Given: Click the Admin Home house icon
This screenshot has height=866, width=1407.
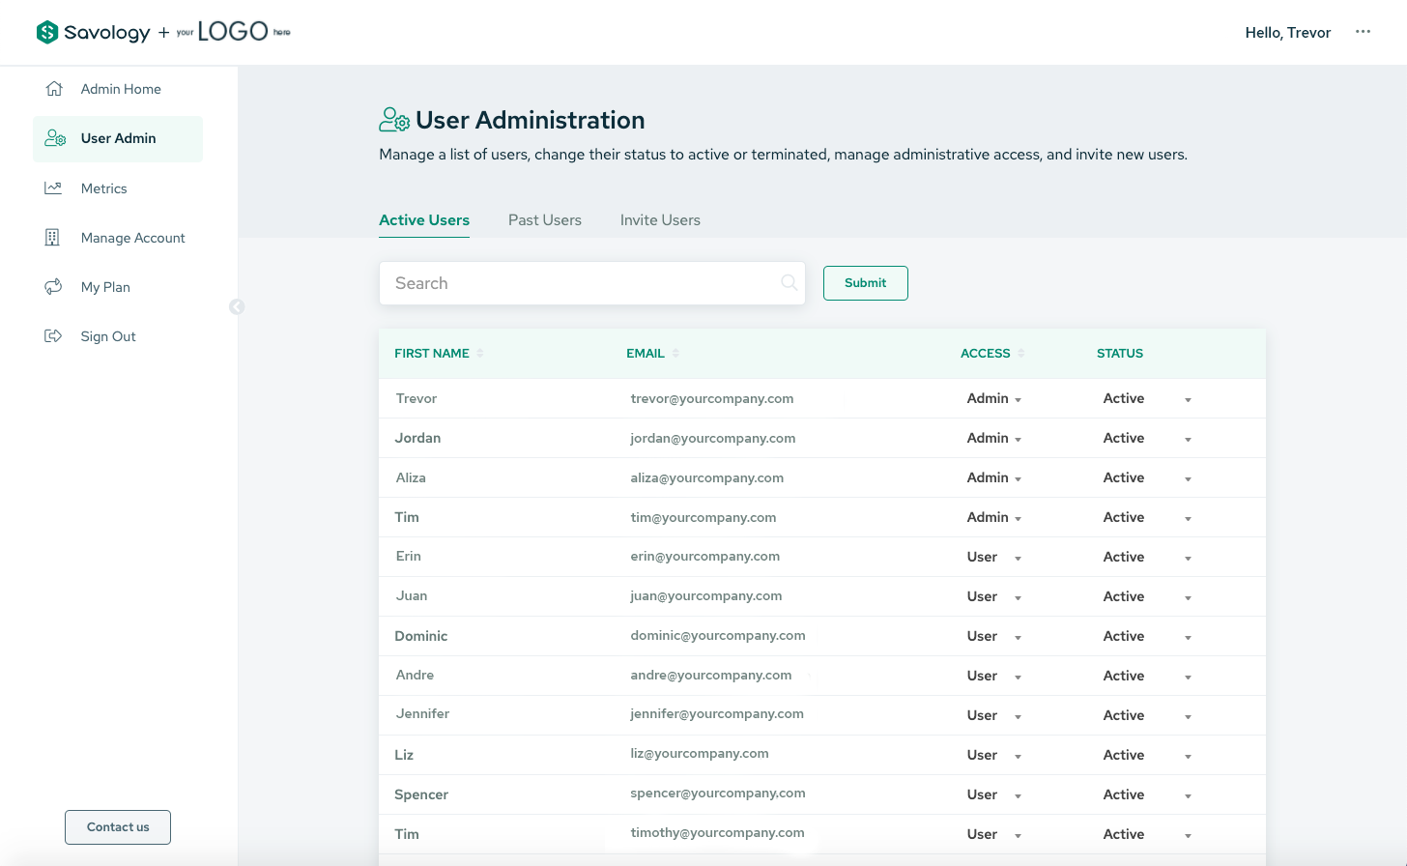Looking at the screenshot, I should [54, 89].
